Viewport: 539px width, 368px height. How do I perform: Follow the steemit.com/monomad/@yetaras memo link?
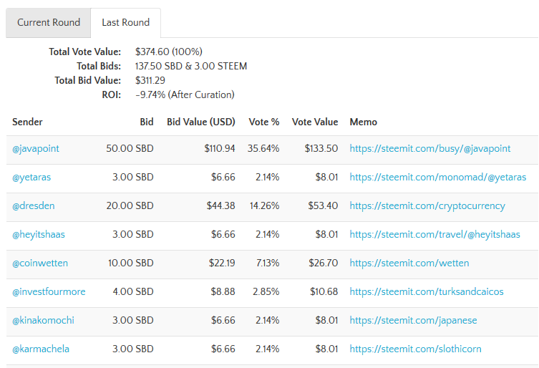tap(438, 178)
